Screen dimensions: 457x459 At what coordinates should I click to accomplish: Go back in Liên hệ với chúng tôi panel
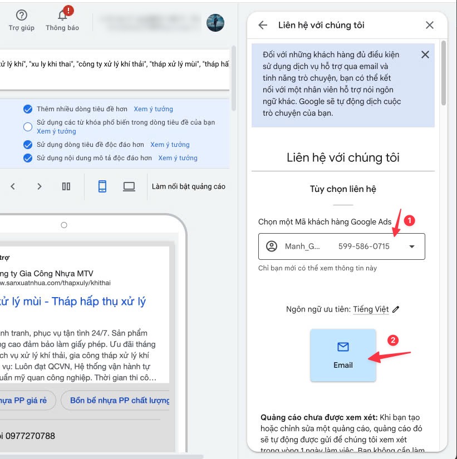(x=263, y=25)
